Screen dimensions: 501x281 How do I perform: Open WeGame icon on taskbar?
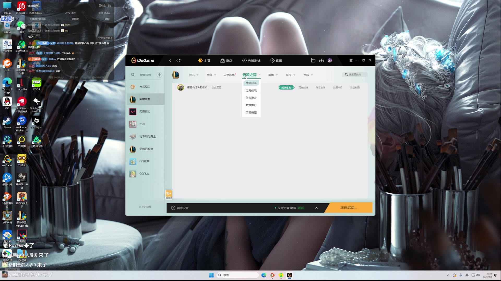pyautogui.click(x=290, y=275)
